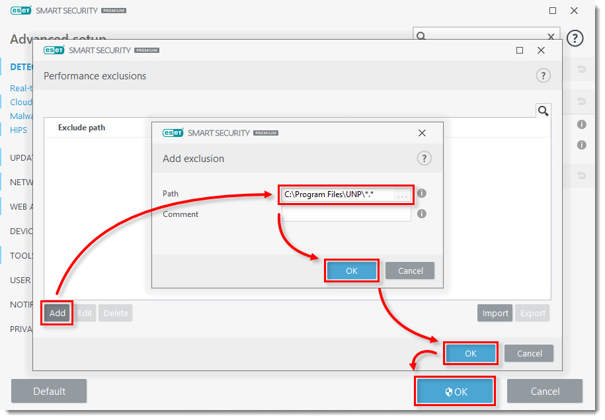Show info icon next to Comment field
605x420 pixels.
click(x=422, y=214)
